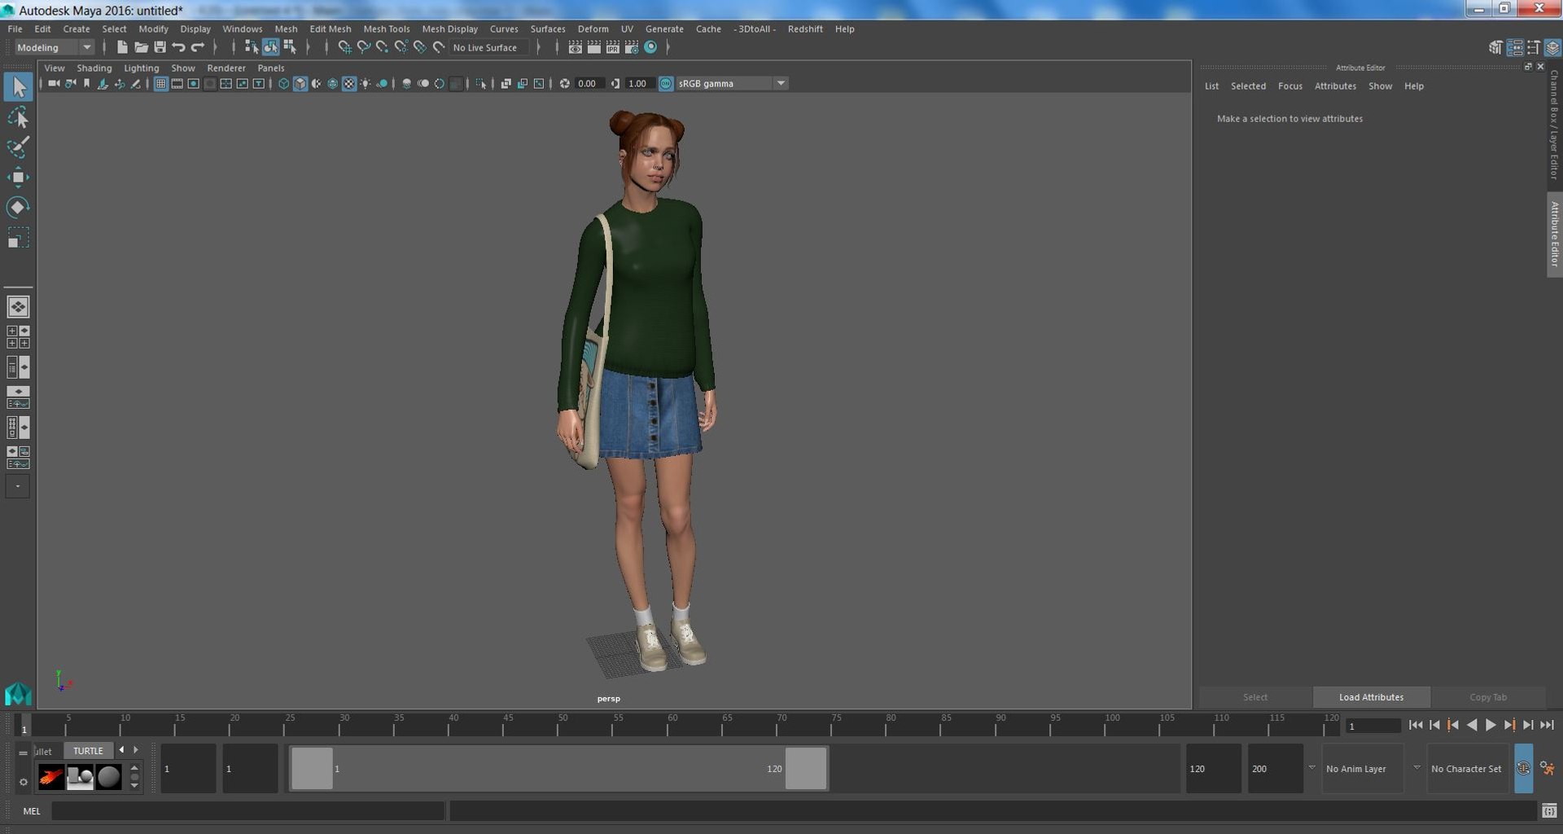Toggle snap to grids
Image resolution: width=1563 pixels, height=834 pixels.
(x=345, y=47)
